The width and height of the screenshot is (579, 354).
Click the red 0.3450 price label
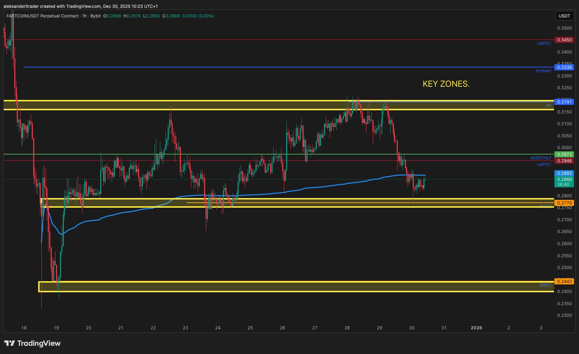(564, 40)
